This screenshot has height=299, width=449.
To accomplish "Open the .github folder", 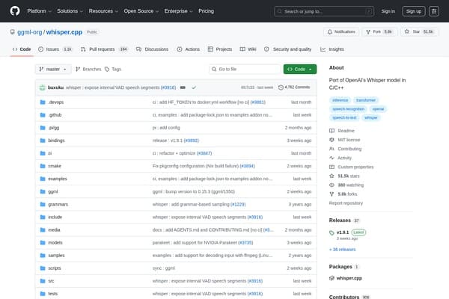I will (x=55, y=115).
